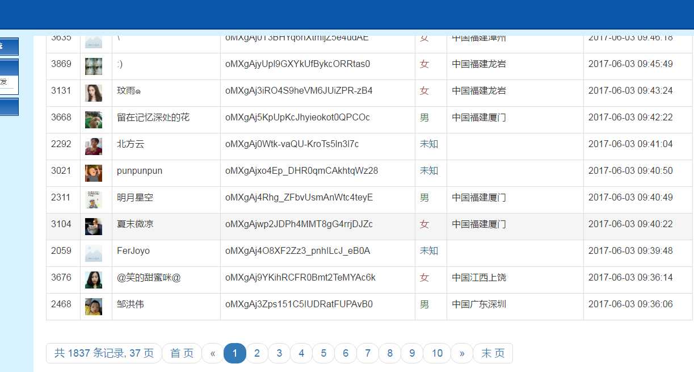
Task: Click avatar of user 夏末微凉
Action: point(94,227)
